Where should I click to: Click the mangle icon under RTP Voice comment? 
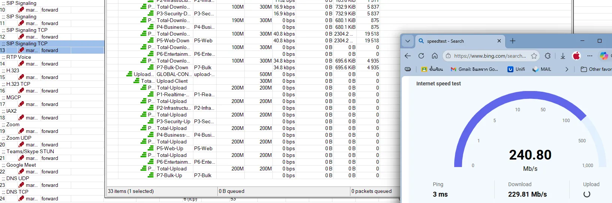coord(21,64)
